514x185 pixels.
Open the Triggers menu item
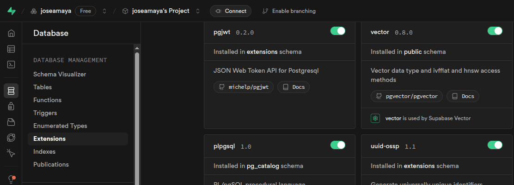coord(45,113)
